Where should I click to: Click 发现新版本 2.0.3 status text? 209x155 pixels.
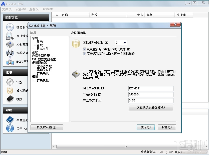tap(161, 152)
